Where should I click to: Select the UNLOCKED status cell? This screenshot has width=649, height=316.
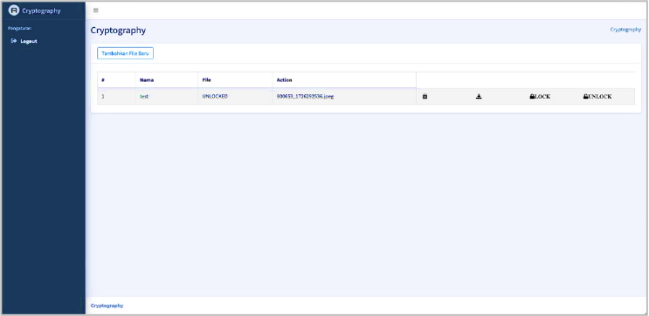point(235,96)
